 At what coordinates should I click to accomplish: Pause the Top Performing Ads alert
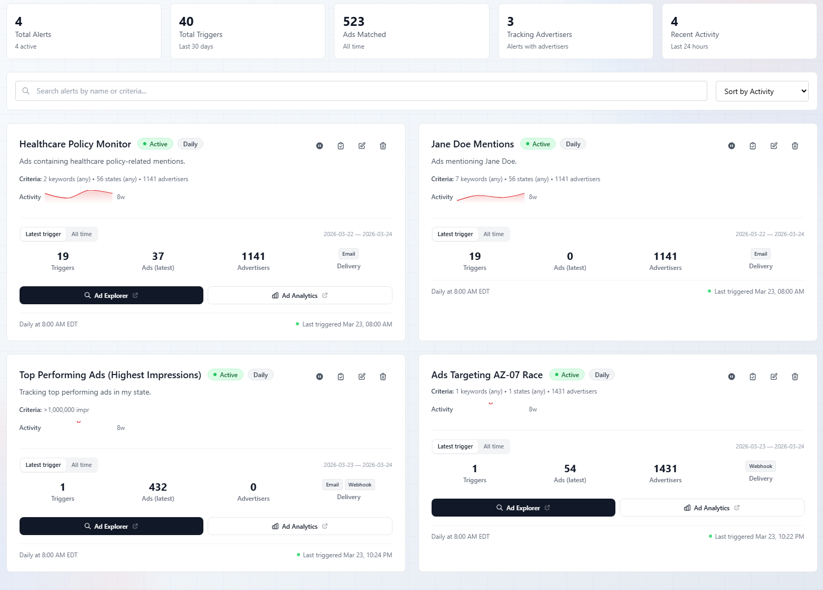(x=319, y=376)
